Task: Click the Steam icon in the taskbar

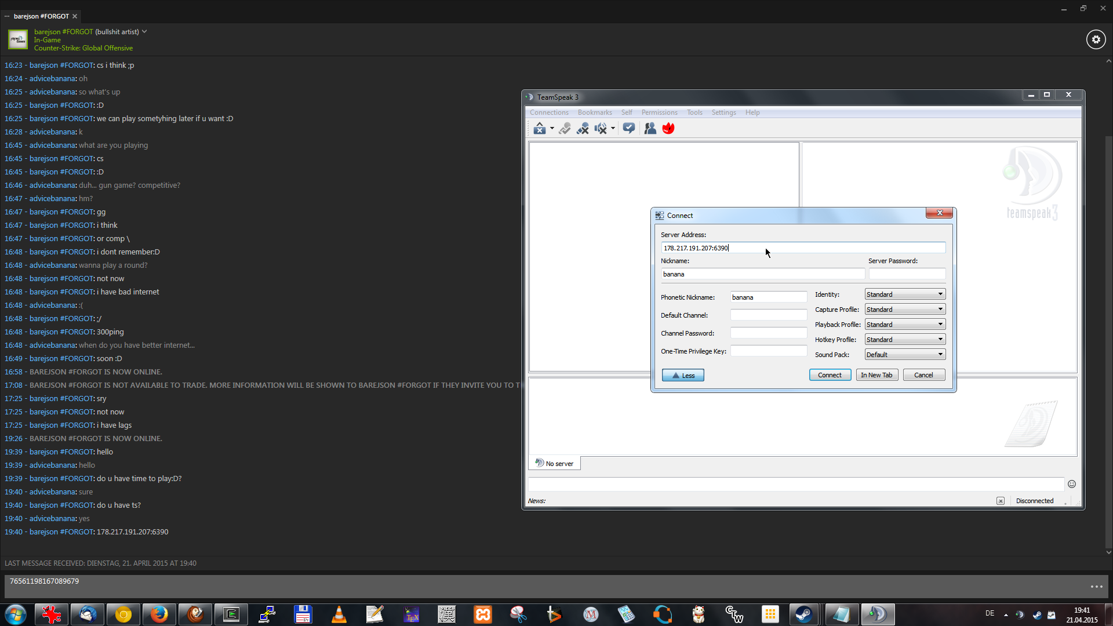Action: (803, 614)
